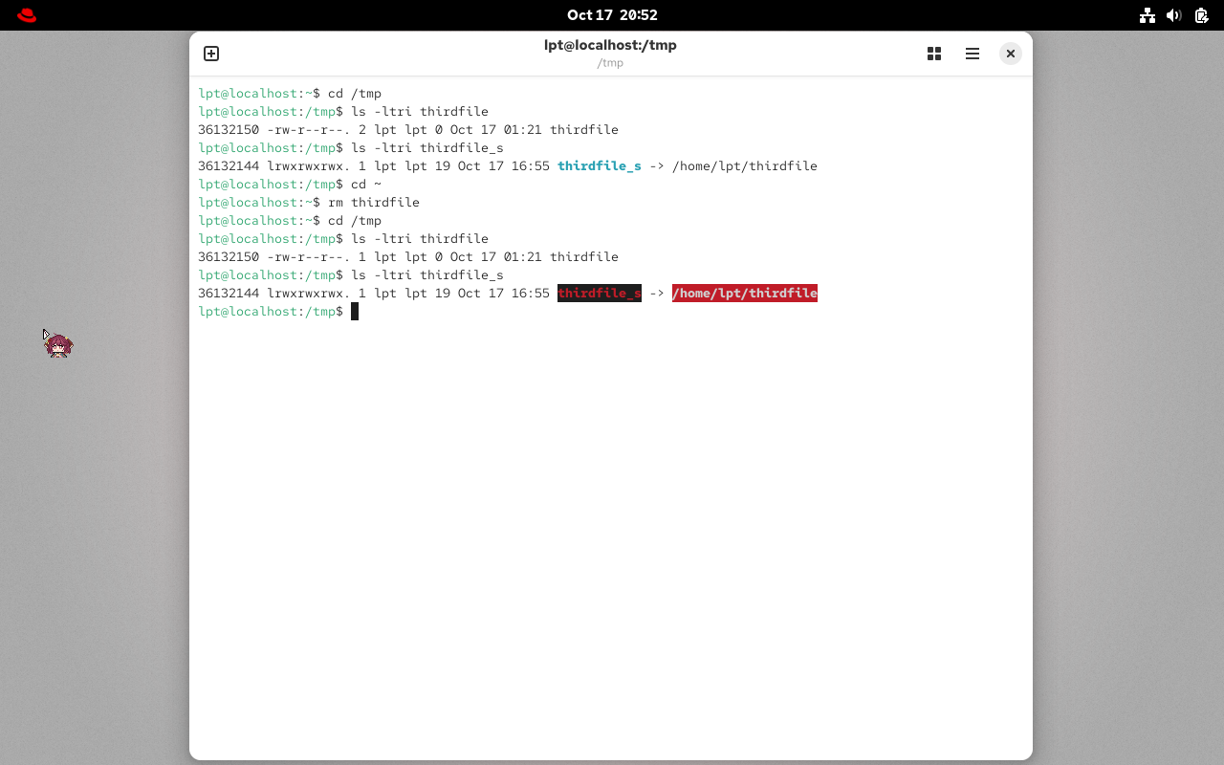Viewport: 1224px width, 765px height.
Task: Click the /tmp subtitle under the title
Action: (x=610, y=63)
